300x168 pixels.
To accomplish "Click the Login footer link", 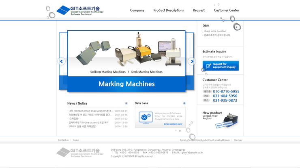I will coord(76,140).
